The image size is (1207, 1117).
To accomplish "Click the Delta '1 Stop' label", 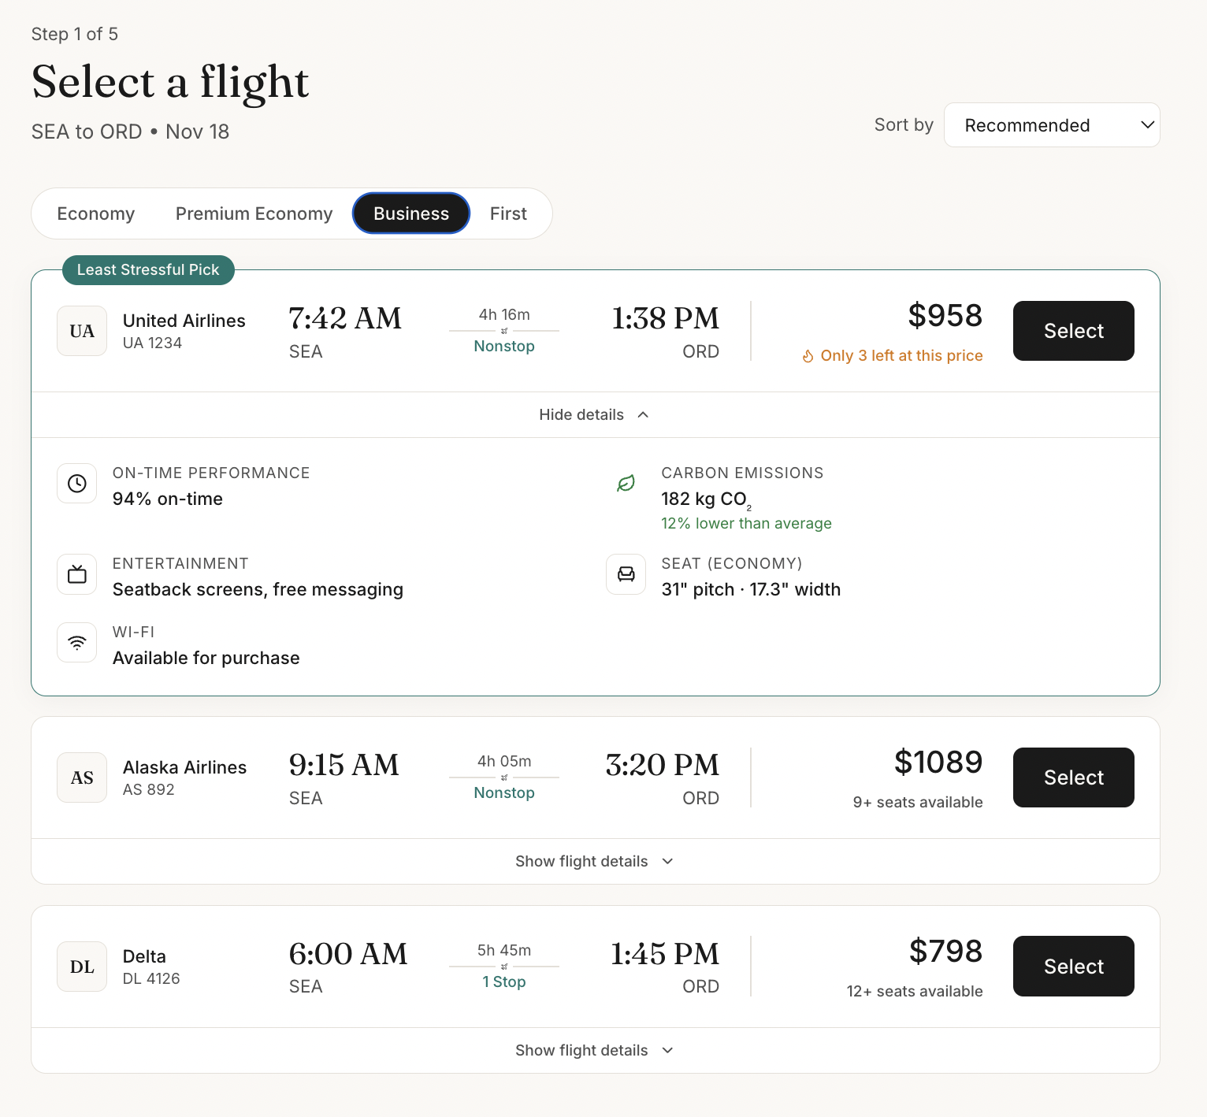I will click(504, 982).
